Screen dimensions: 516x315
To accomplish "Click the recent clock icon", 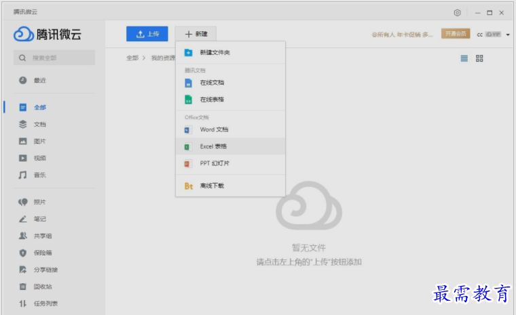I will click(22, 80).
